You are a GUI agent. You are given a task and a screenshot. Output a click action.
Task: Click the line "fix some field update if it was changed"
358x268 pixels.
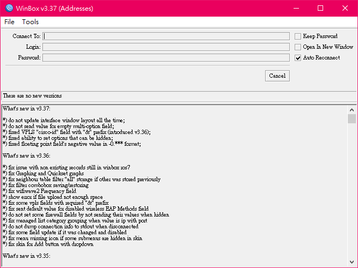tap(65, 233)
